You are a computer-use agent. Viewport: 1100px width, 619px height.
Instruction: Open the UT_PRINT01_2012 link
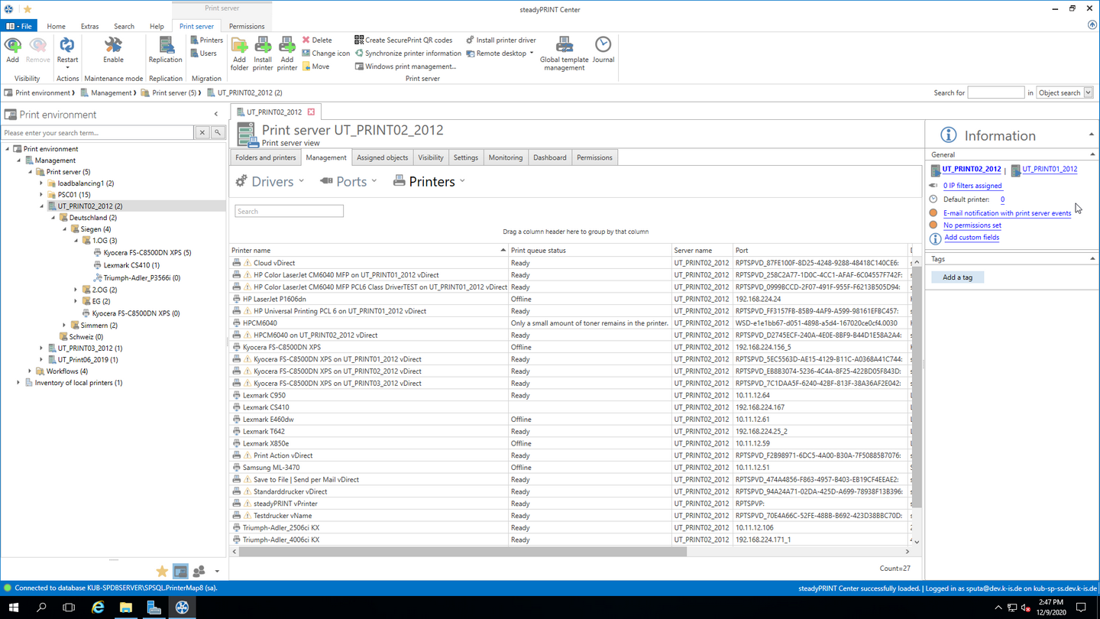(x=1050, y=169)
